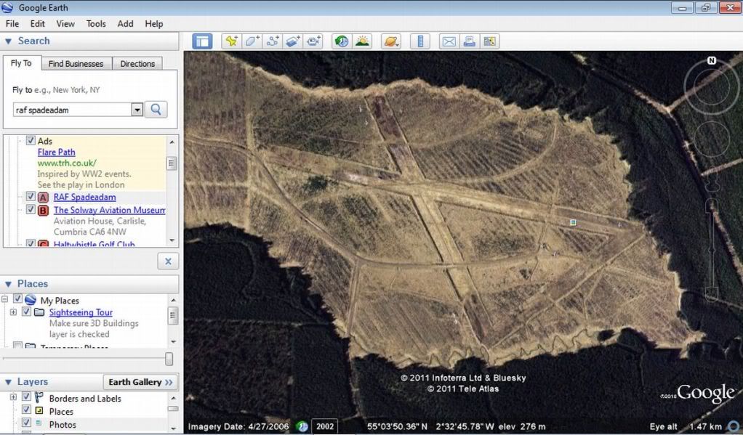Show historical imagery clock icon in toolbar
This screenshot has height=435, width=743.
coord(342,41)
